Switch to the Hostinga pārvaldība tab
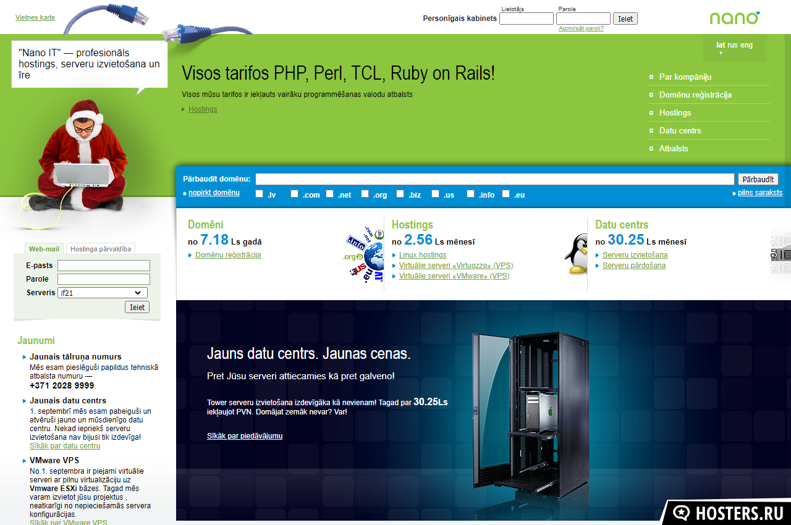 (x=101, y=249)
